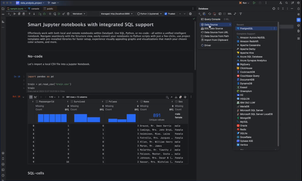The width and height of the screenshot is (302, 181).
Task: Click the delete cell trash icon
Action: pos(68,14)
